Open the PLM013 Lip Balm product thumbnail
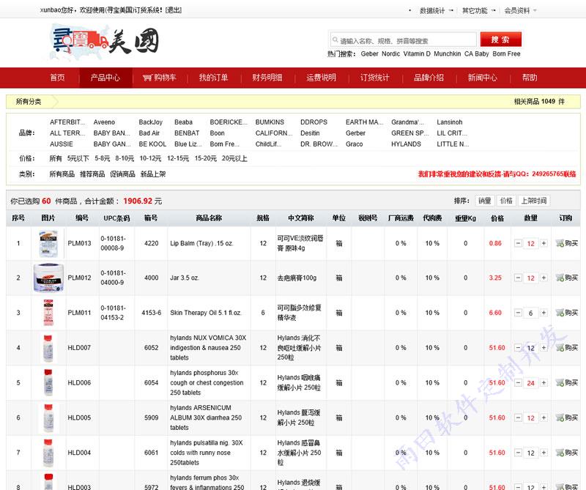This screenshot has height=490, width=586. (x=48, y=243)
